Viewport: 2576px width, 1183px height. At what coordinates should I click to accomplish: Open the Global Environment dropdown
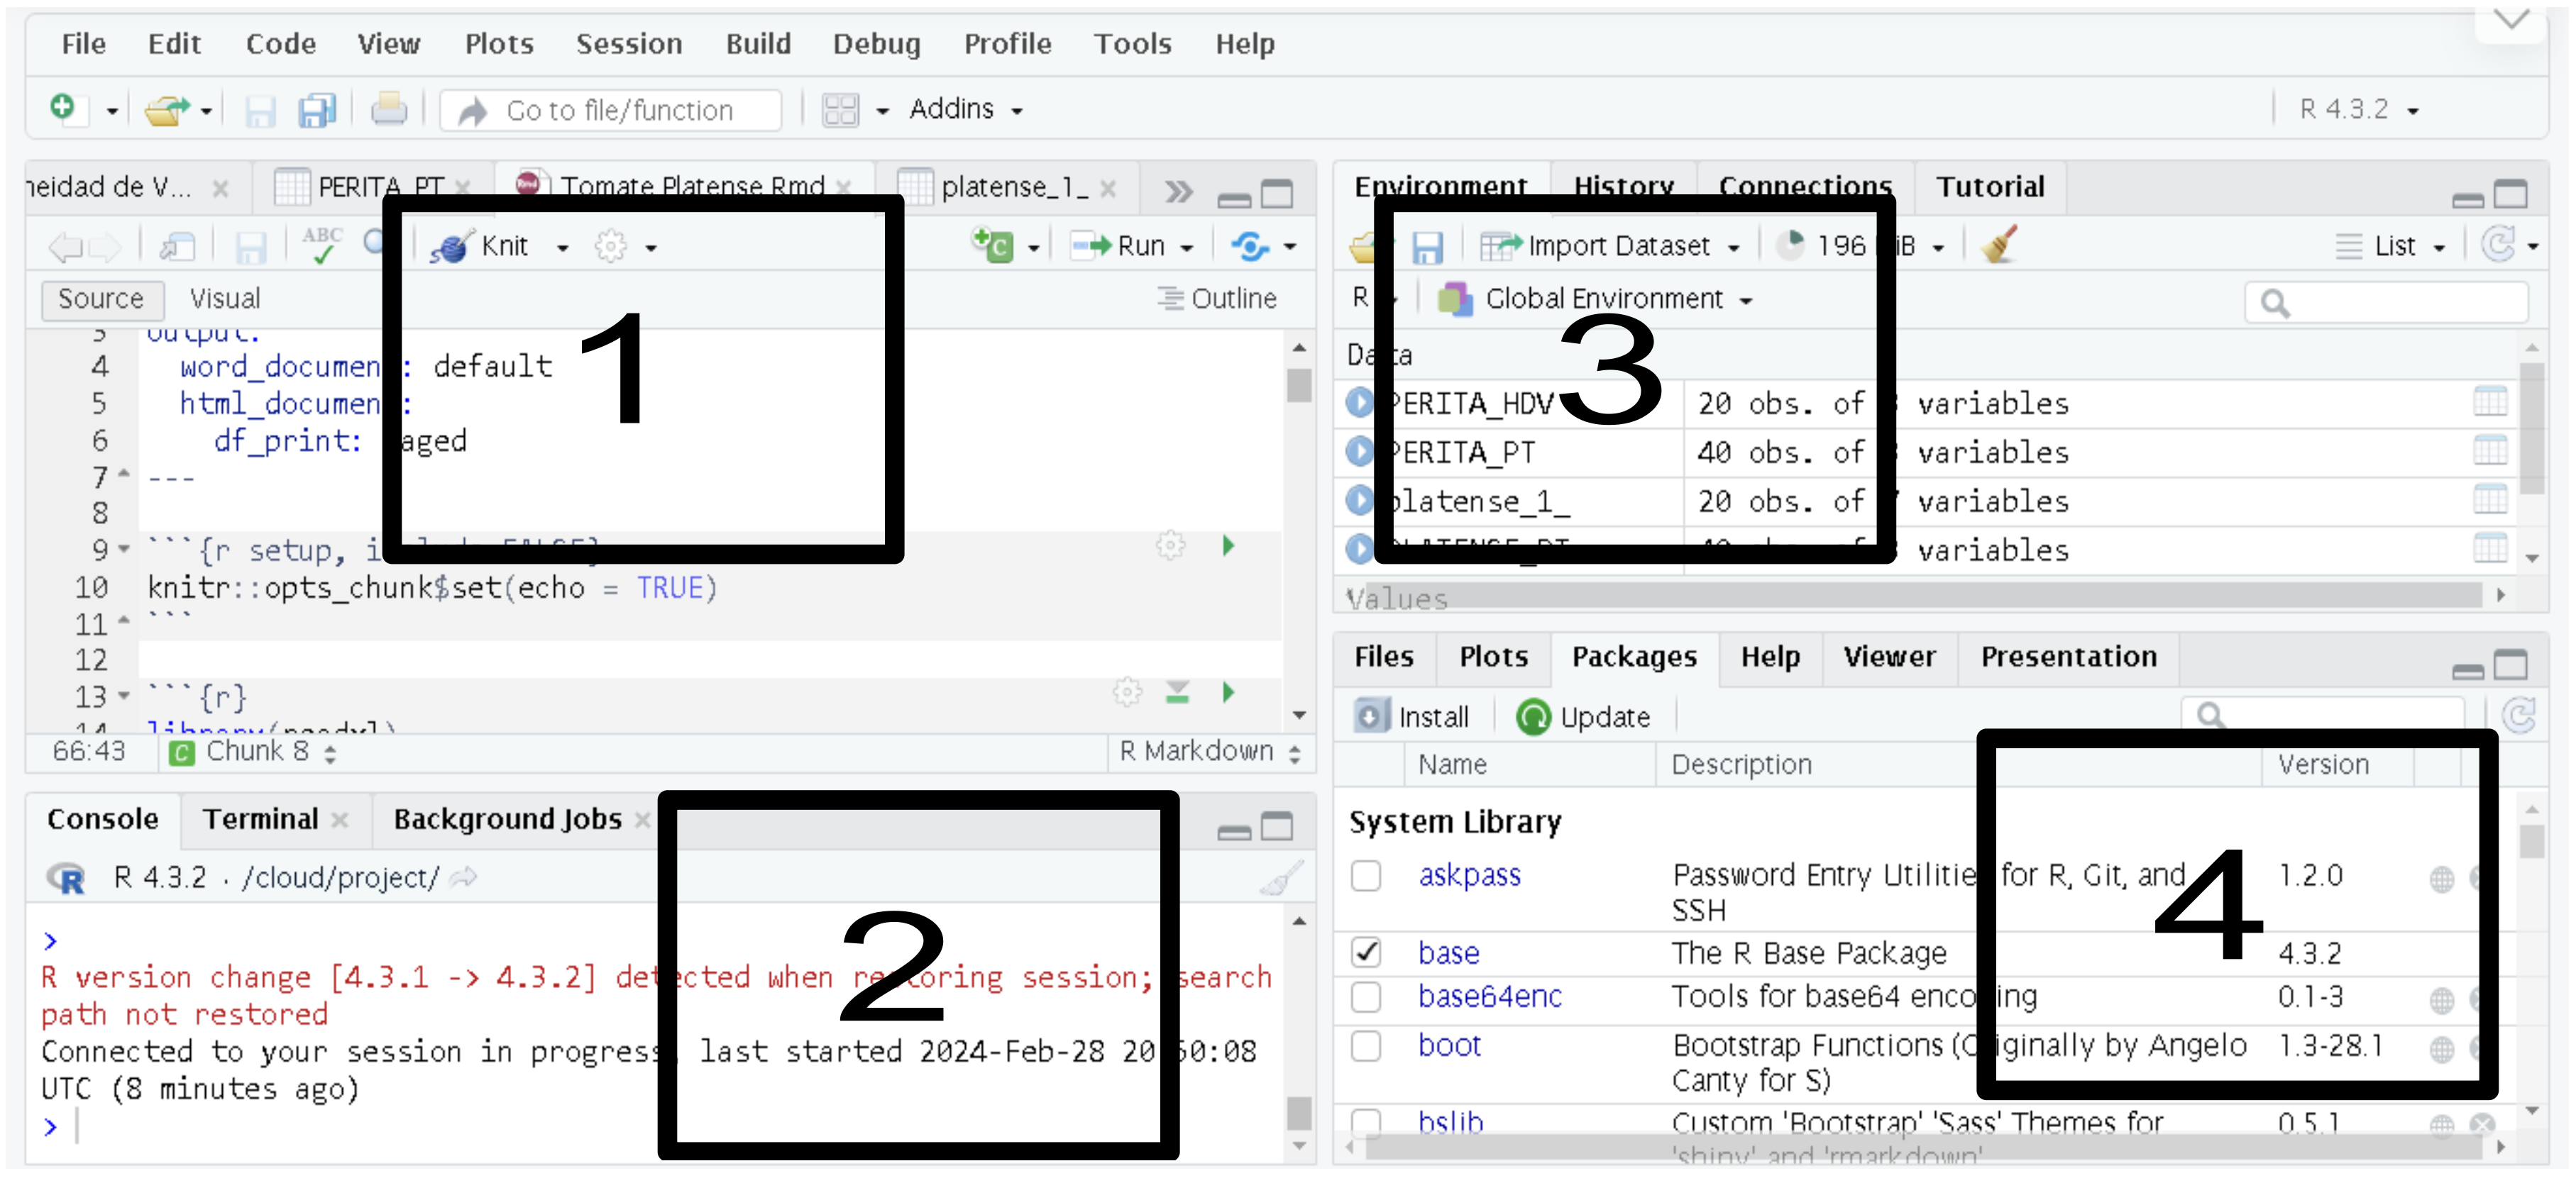click(x=1596, y=299)
